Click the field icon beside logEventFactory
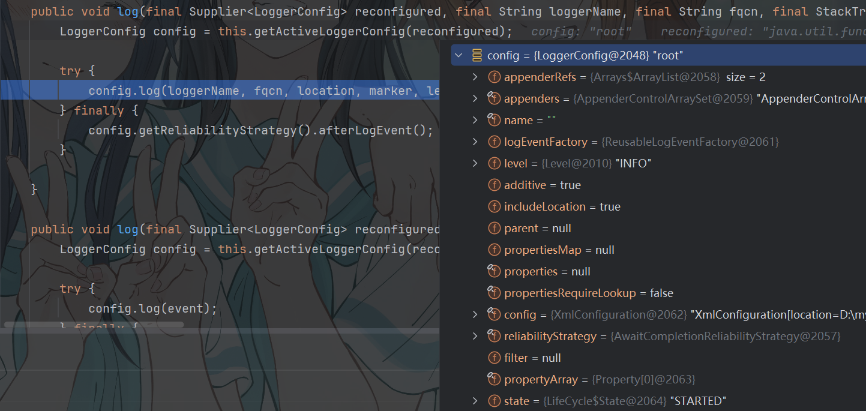Screen dimensions: 866x411 494,142
